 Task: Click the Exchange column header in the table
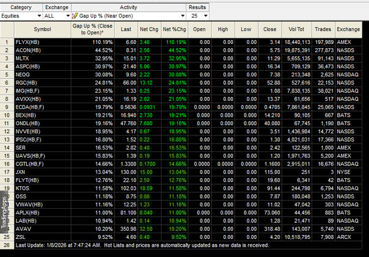348,29
